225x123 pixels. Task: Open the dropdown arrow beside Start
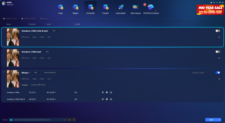click(219, 120)
